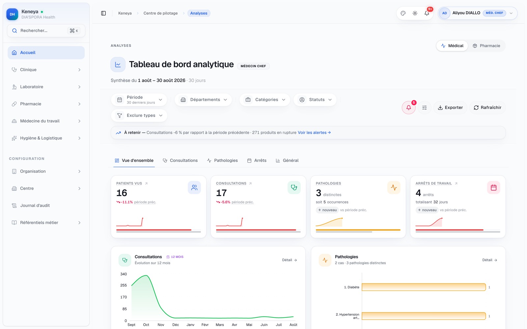Screen dimensions: 527x329
Task: Click the 12 MOIS badge
Action: coord(175,257)
